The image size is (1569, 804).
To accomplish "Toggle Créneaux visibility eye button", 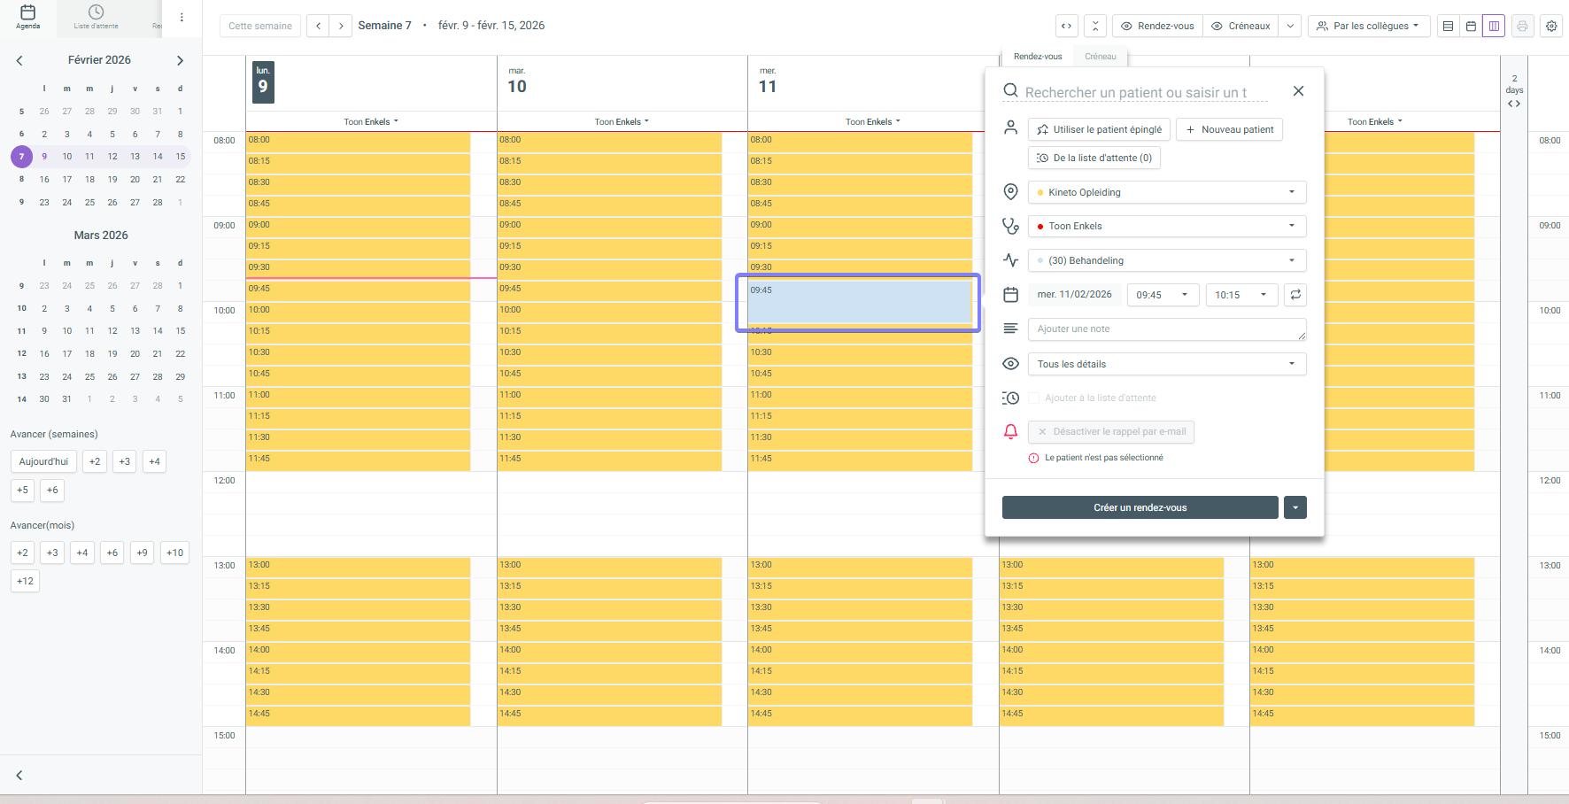I will pyautogui.click(x=1241, y=27).
